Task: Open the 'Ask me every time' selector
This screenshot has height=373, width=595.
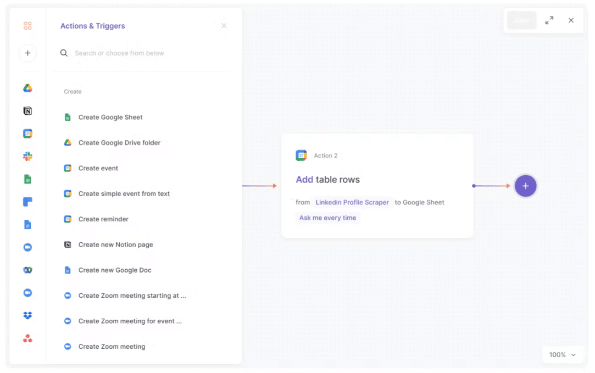Action: 327,218
